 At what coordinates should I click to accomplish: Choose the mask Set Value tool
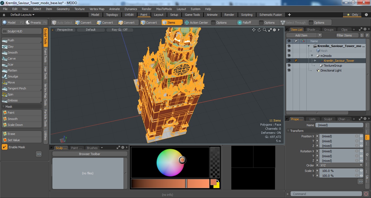click(x=22, y=140)
